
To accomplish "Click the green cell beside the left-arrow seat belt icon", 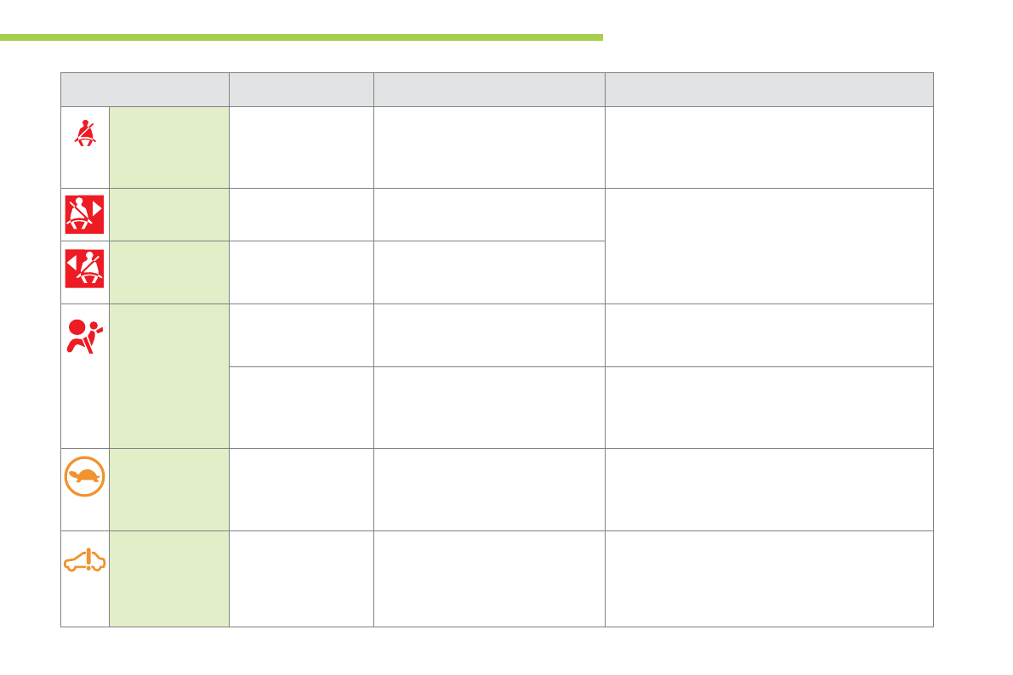I will tap(169, 272).
